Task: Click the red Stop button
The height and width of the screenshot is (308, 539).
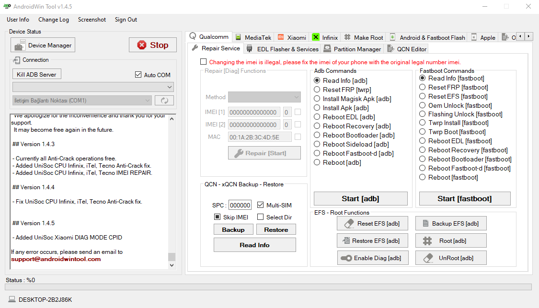Action: (152, 45)
